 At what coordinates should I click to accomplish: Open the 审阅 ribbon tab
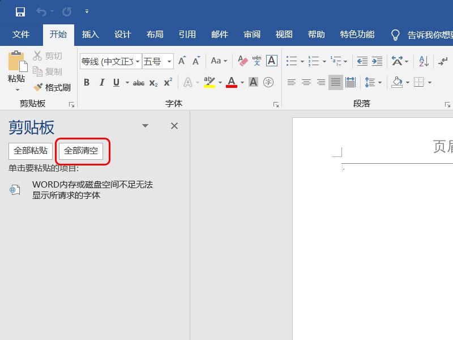pyautogui.click(x=251, y=35)
